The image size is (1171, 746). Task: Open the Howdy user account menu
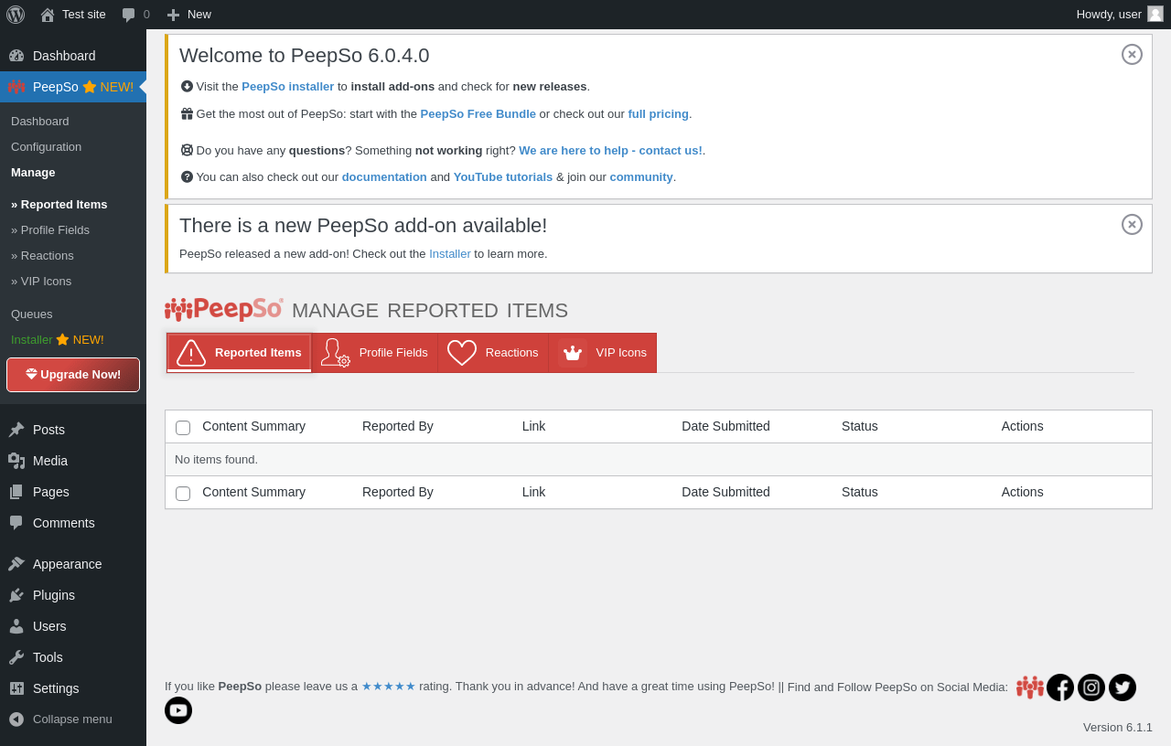coord(1119,15)
